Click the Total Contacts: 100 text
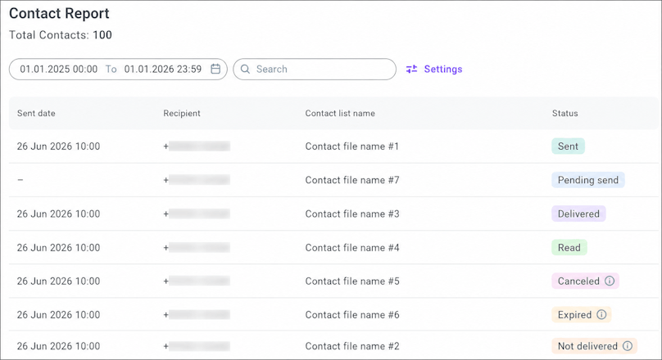662x360 pixels. (61, 35)
